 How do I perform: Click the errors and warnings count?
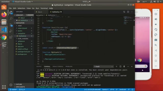22,89
